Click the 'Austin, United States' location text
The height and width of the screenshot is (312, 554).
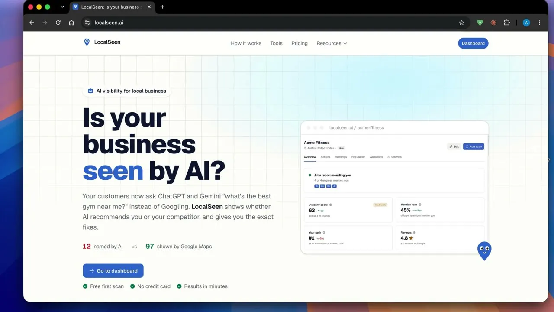point(321,148)
